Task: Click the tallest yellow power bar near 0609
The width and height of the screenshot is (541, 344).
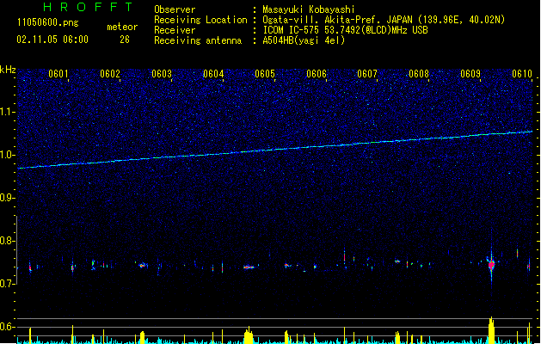Action: pyautogui.click(x=492, y=330)
